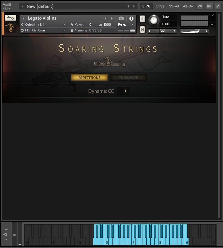Click the Memory icon
Viewport: 223px width, 248px height.
[x=72, y=30]
